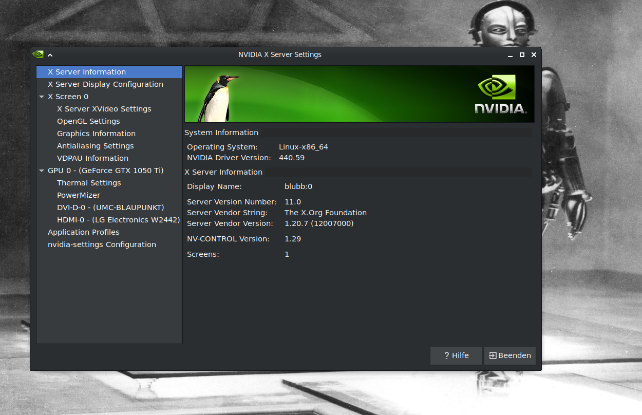Click the Screens count value 1
Screen dimensions: 642x415
[x=287, y=254]
